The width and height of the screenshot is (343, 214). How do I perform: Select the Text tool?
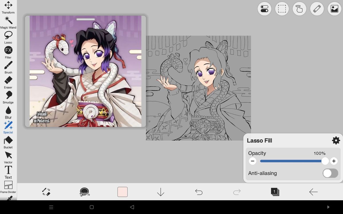8,172
